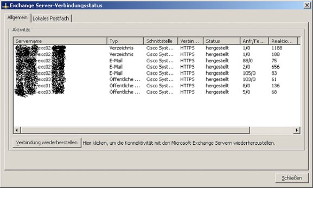Click the Anfr/Fe... column header
The height and width of the screenshot is (217, 313).
(254, 41)
